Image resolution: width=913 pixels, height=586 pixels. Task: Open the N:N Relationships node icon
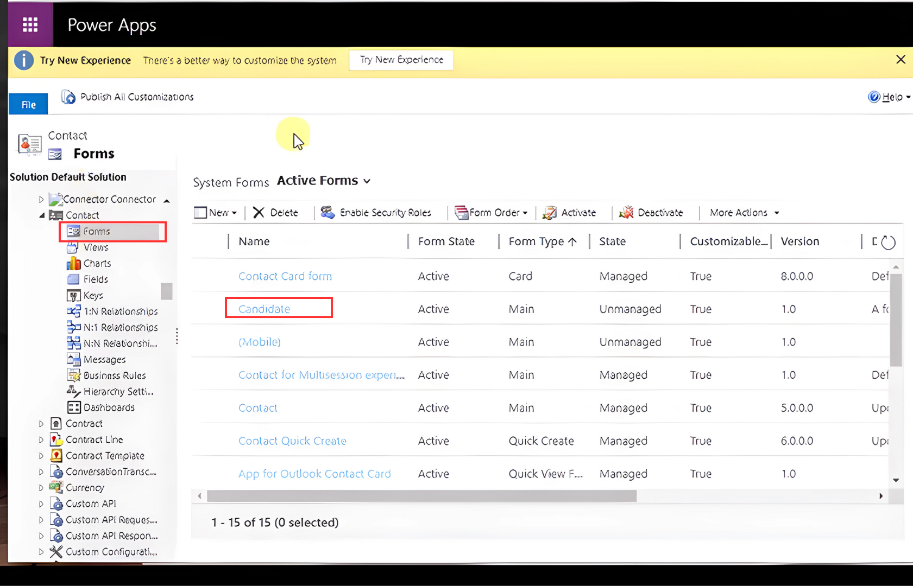73,343
